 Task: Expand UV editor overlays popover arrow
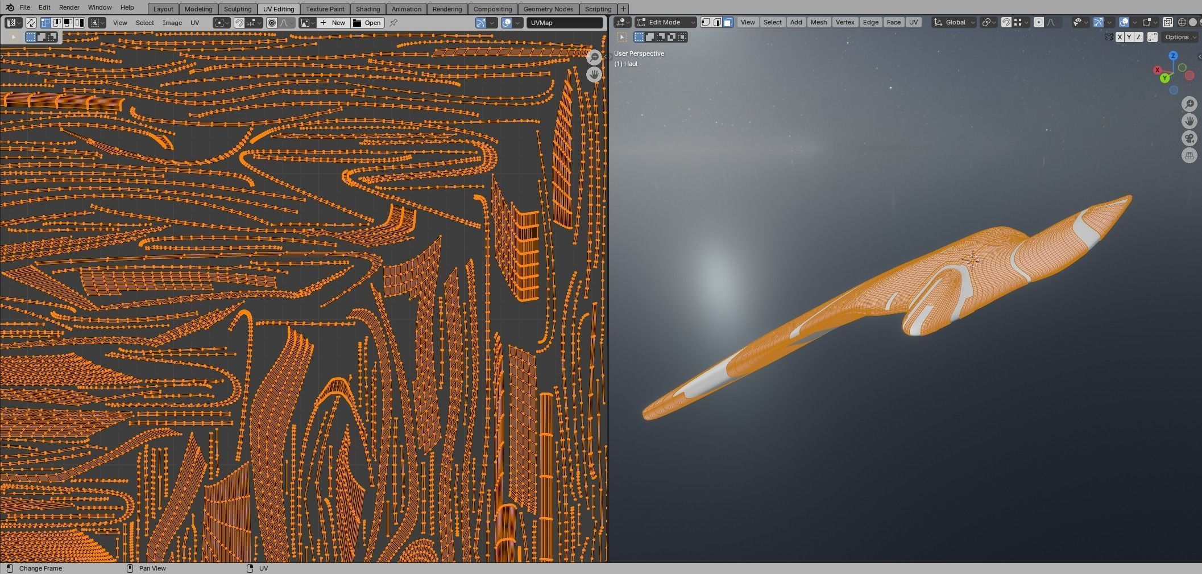[x=517, y=23]
